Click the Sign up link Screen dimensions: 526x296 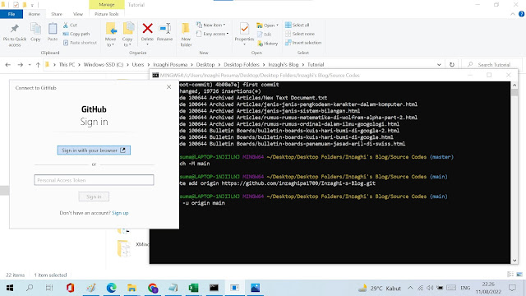pos(120,213)
